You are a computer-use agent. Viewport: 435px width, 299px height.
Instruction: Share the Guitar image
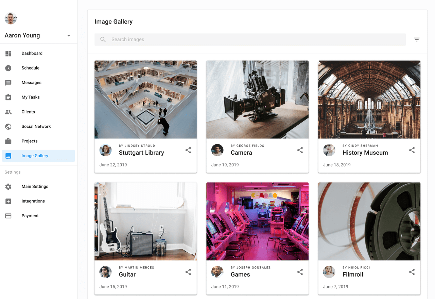(x=188, y=272)
